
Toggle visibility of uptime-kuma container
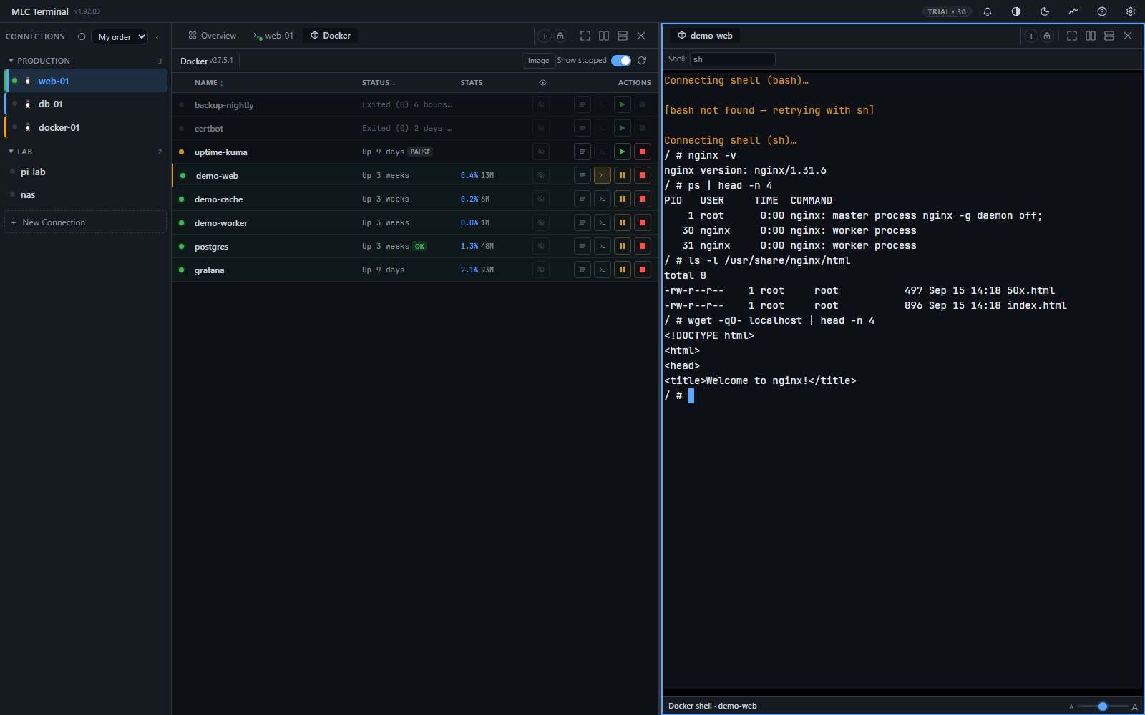[x=541, y=152]
